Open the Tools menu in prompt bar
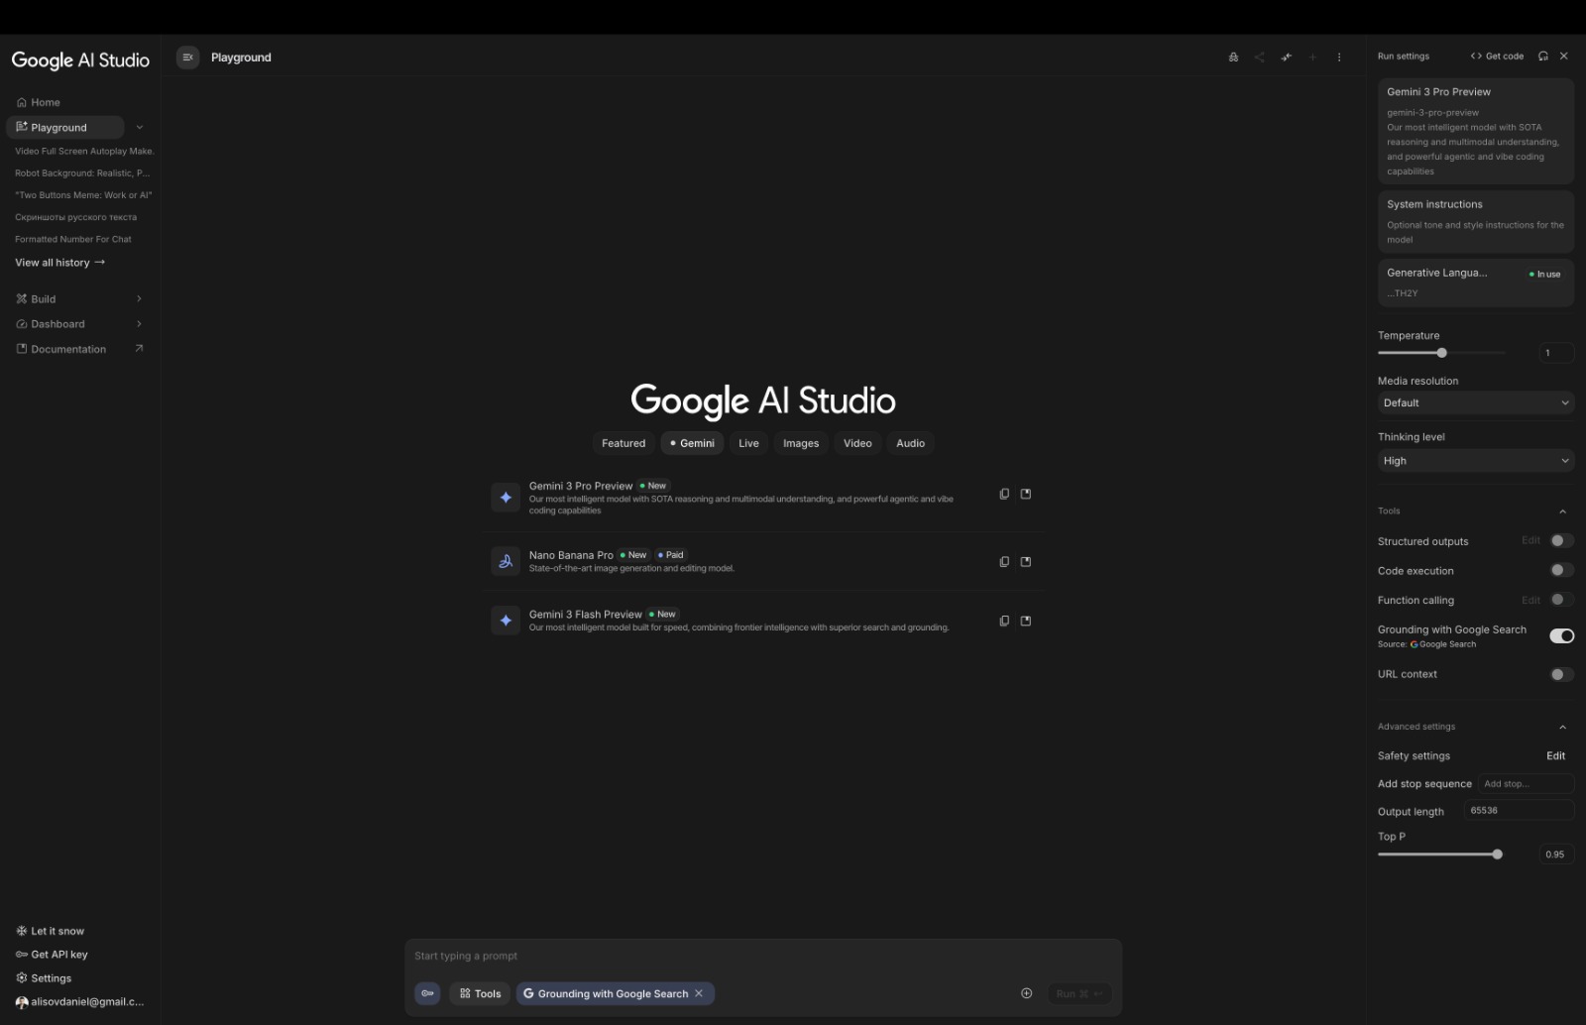The image size is (1586, 1025). coord(480,993)
